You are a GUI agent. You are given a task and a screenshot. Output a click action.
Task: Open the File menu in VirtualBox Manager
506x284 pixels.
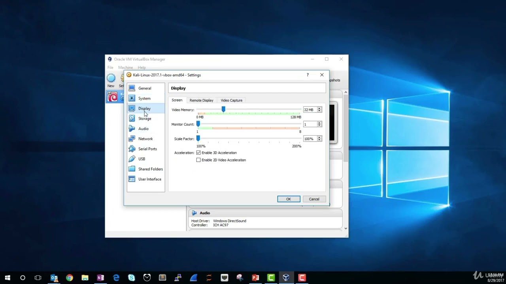point(110,67)
